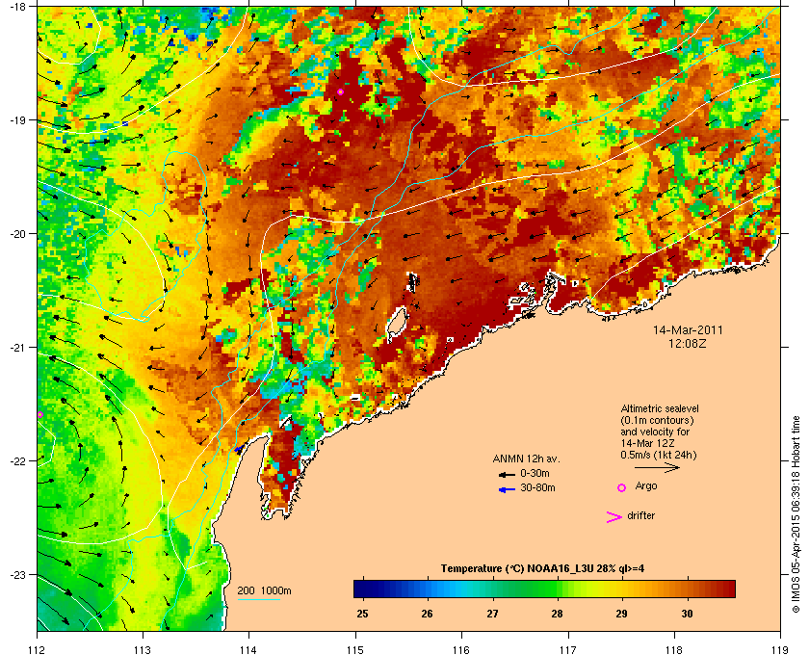Click the 'Altimetric sealevel' legend text

[x=660, y=408]
